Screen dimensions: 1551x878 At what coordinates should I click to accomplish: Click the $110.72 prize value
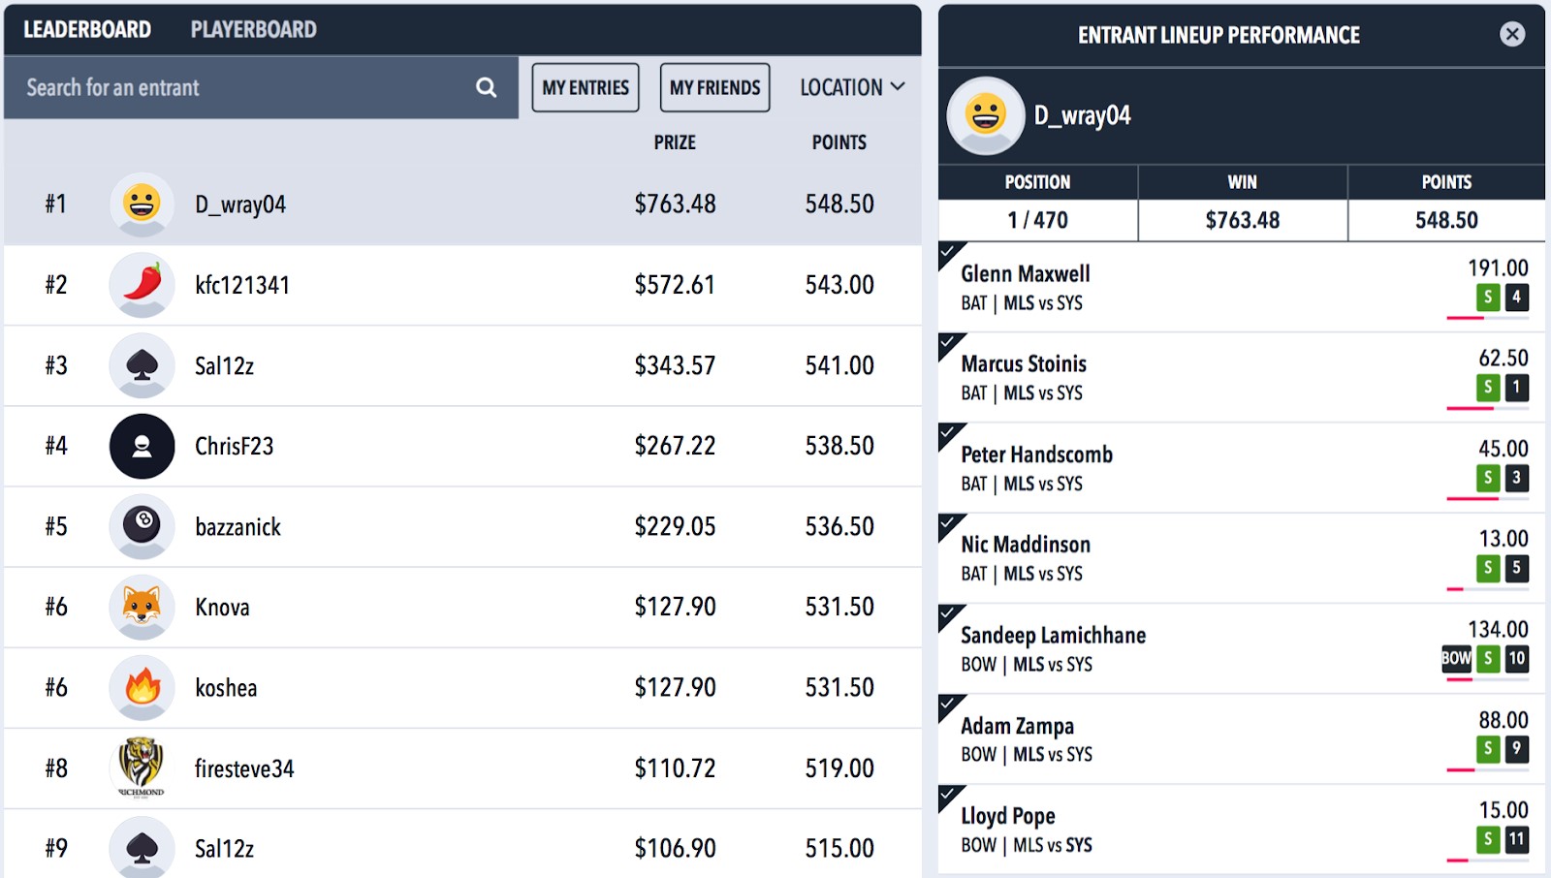point(675,768)
